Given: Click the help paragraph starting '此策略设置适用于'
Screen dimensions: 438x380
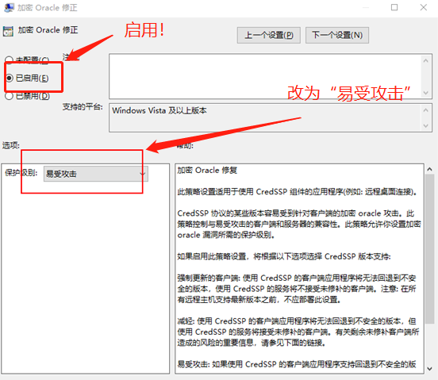Looking at the screenshot, I should (298, 191).
